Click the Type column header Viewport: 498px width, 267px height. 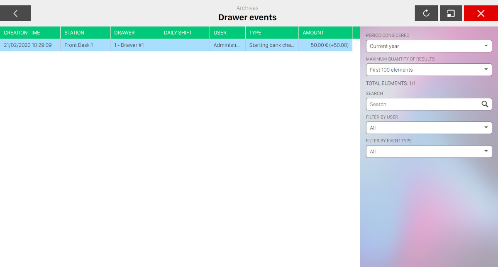click(272, 33)
